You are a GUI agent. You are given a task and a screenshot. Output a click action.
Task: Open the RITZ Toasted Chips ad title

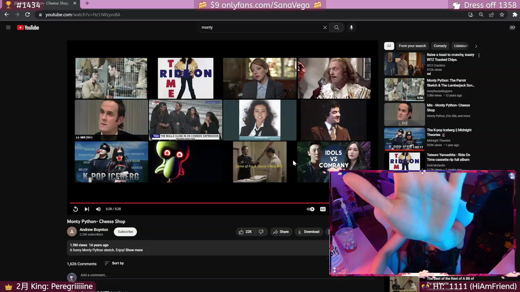[450, 57]
